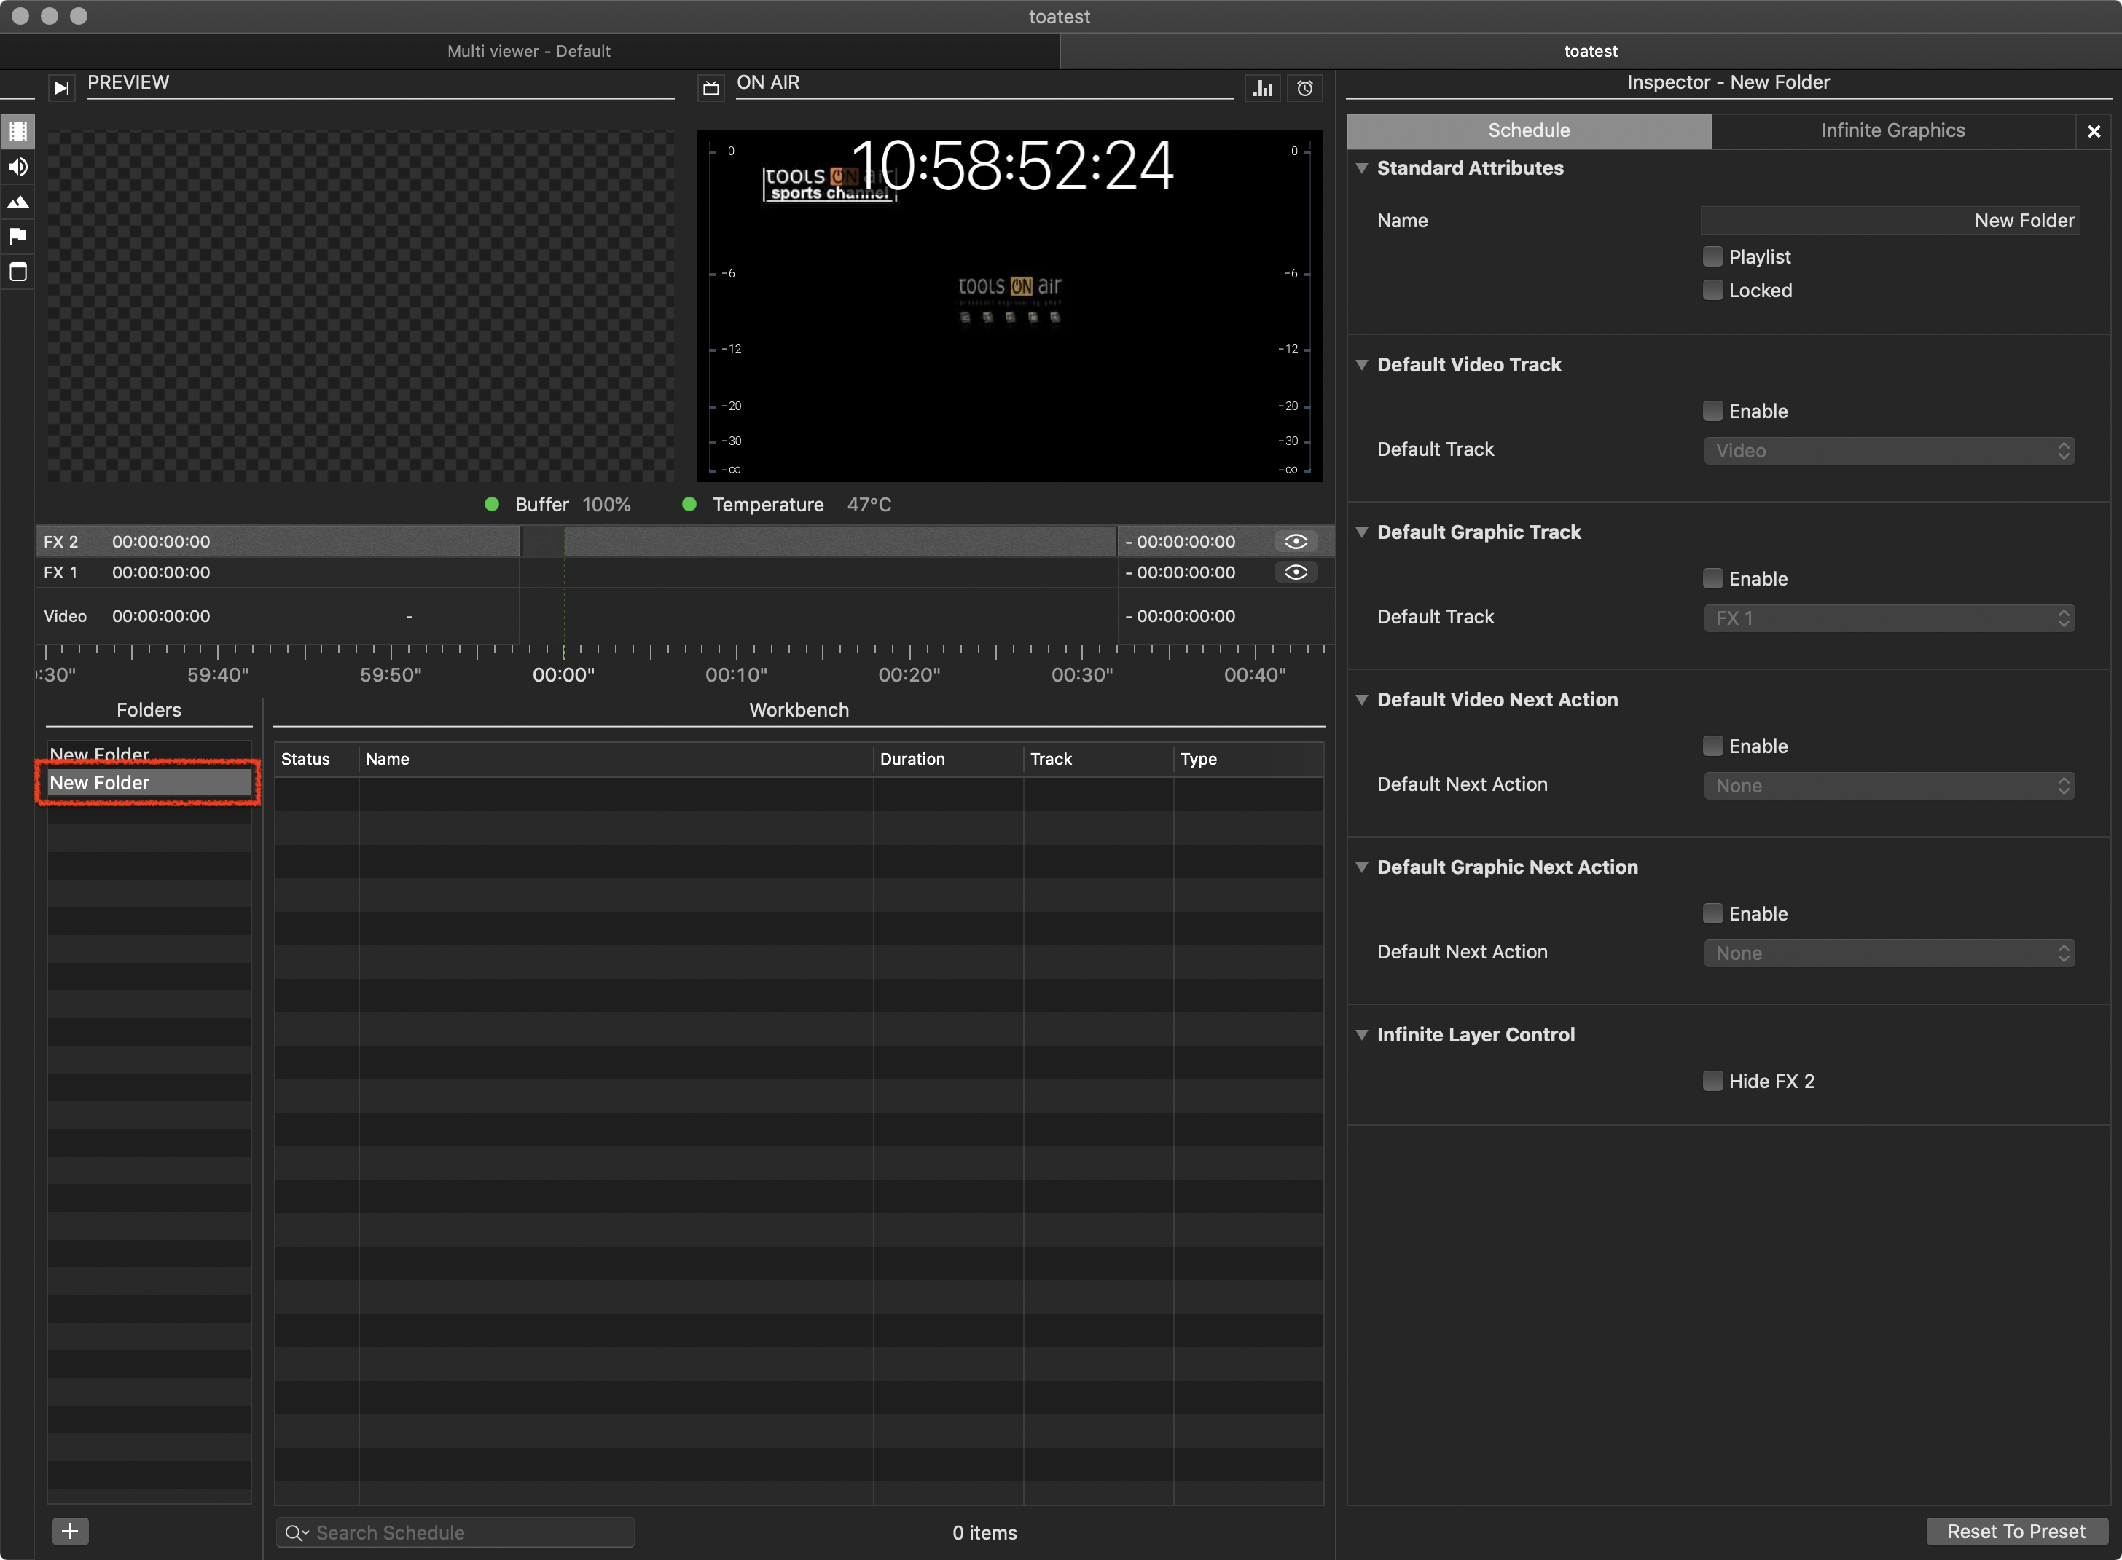Collapse the Infinite Layer Control section
The image size is (2122, 1560).
1361,1034
